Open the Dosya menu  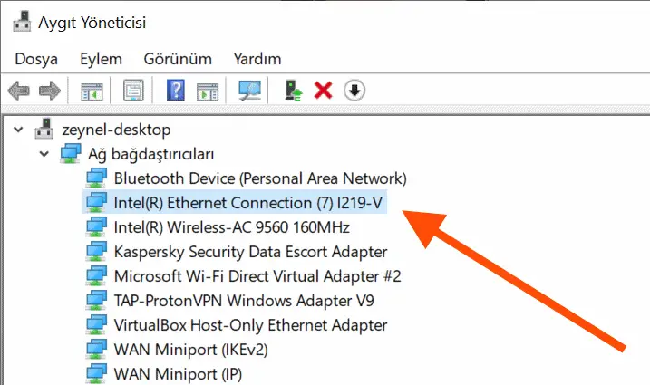tap(36, 59)
